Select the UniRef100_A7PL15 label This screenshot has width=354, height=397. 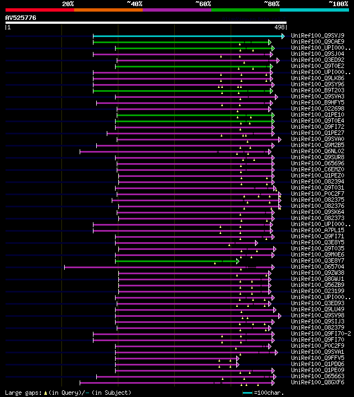click(317, 230)
